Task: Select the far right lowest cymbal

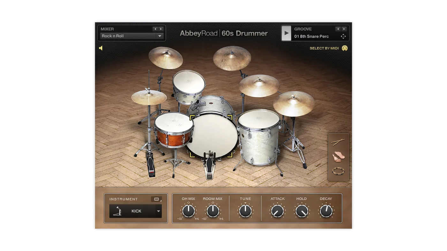Action: tap(294, 104)
